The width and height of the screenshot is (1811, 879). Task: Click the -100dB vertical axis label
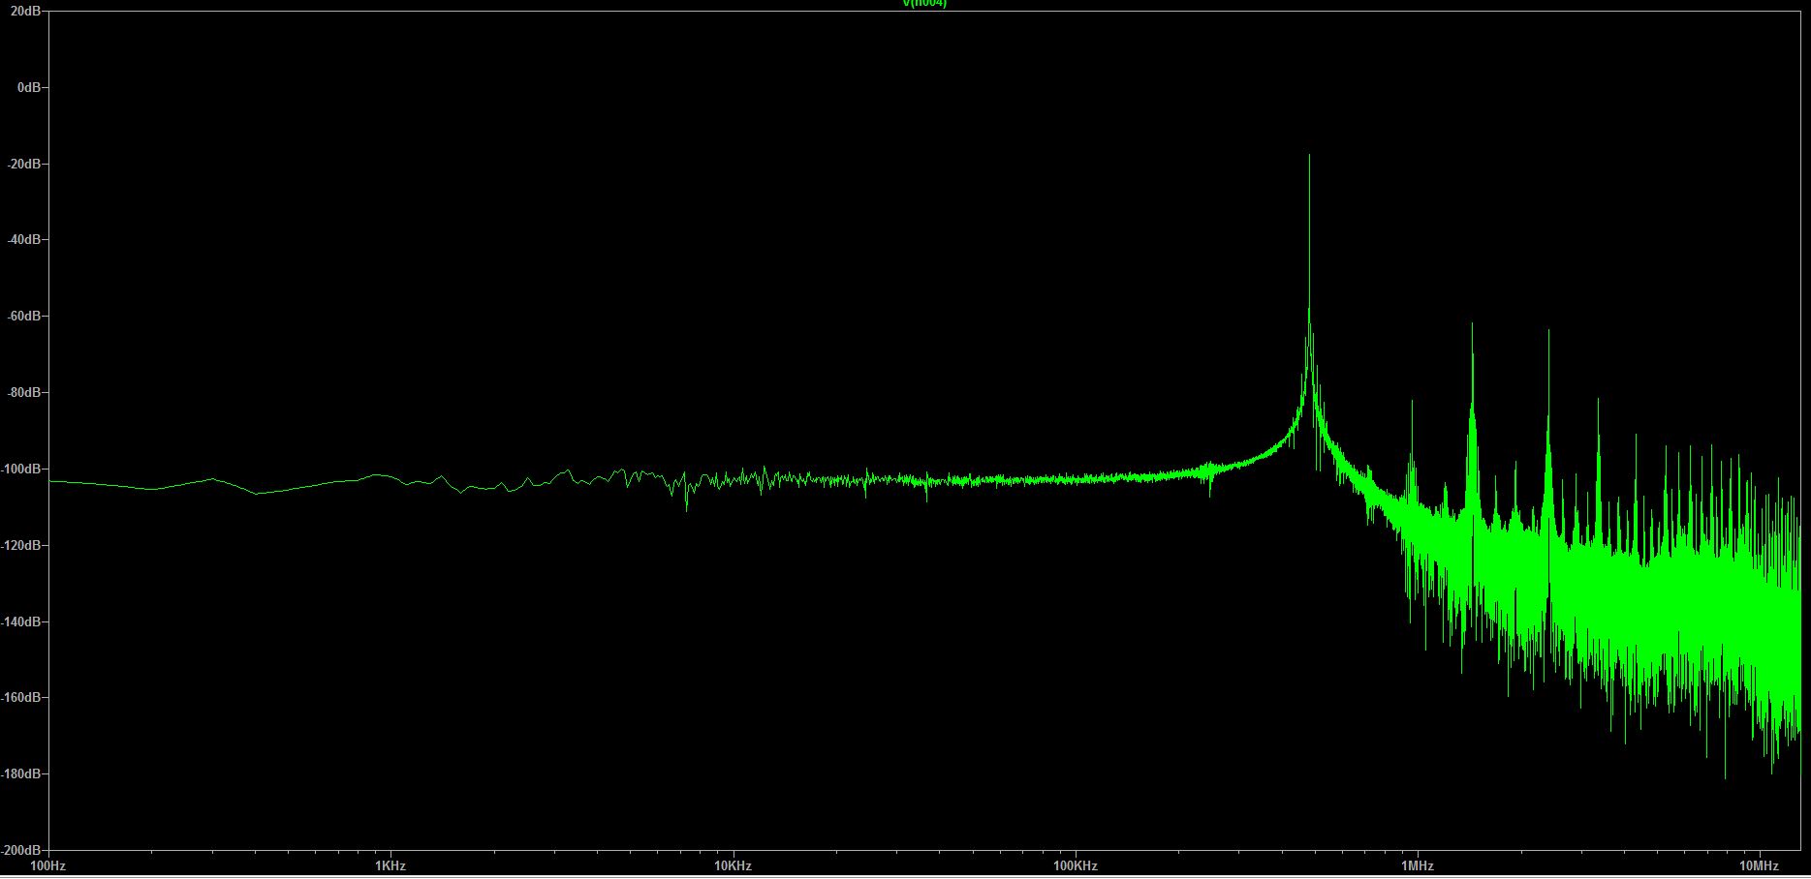pyautogui.click(x=20, y=470)
